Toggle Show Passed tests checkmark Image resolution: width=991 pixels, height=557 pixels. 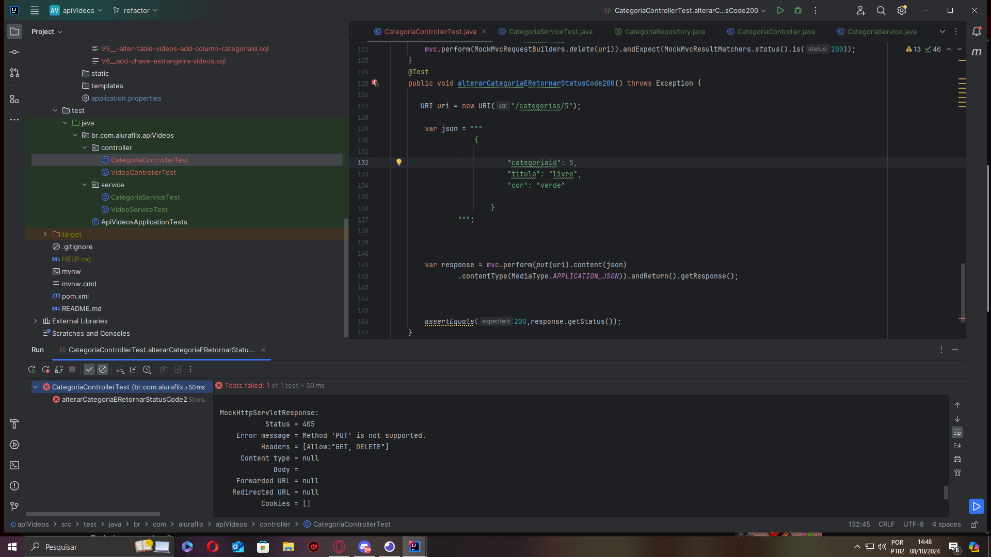[89, 369]
